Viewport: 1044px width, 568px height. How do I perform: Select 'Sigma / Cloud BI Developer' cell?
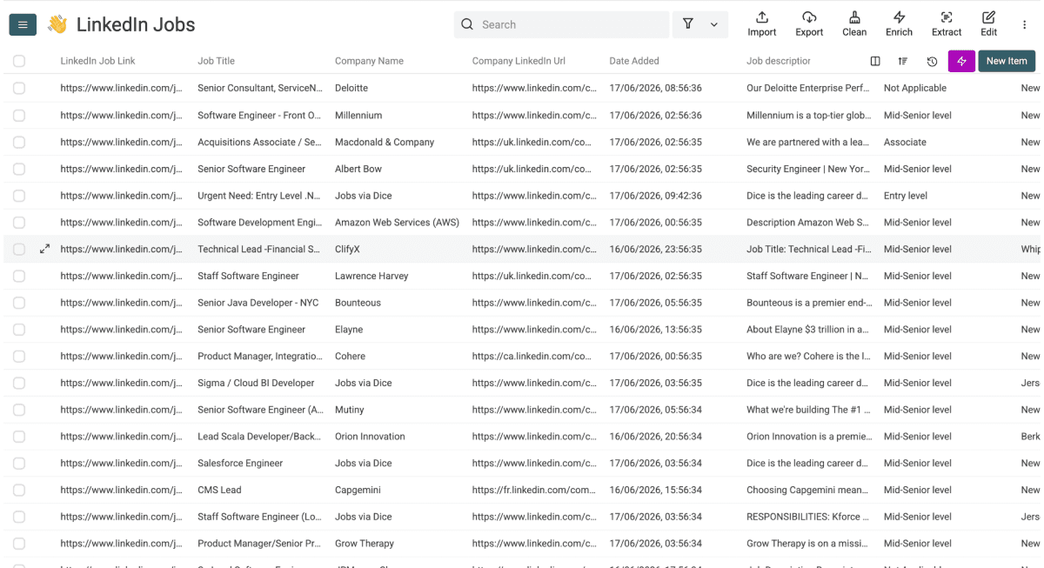pos(256,383)
